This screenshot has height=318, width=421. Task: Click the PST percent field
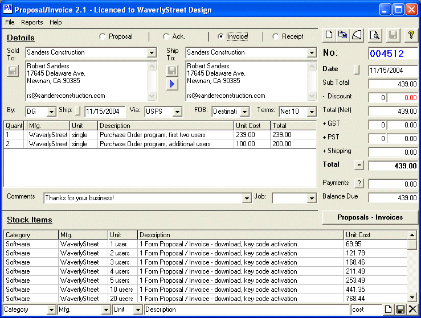[x=378, y=139]
